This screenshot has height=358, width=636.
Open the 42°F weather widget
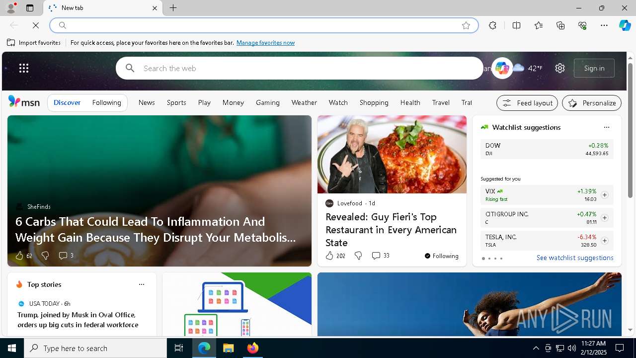point(528,68)
